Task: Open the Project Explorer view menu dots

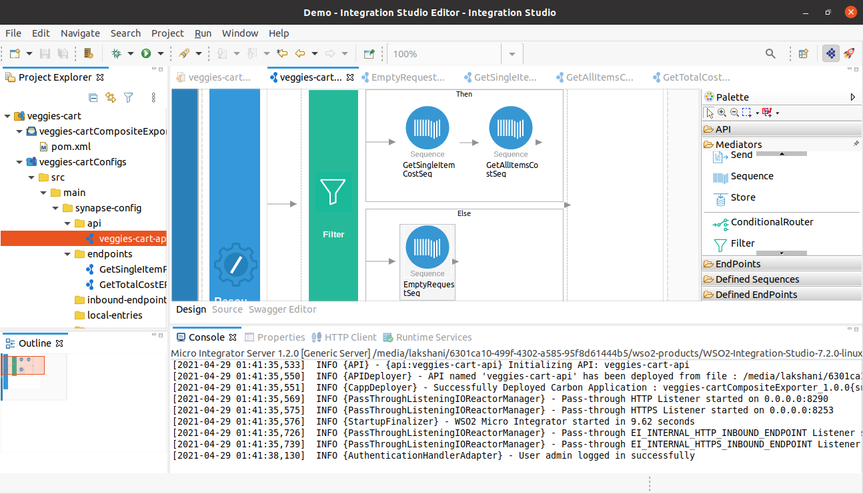Action: (x=153, y=97)
